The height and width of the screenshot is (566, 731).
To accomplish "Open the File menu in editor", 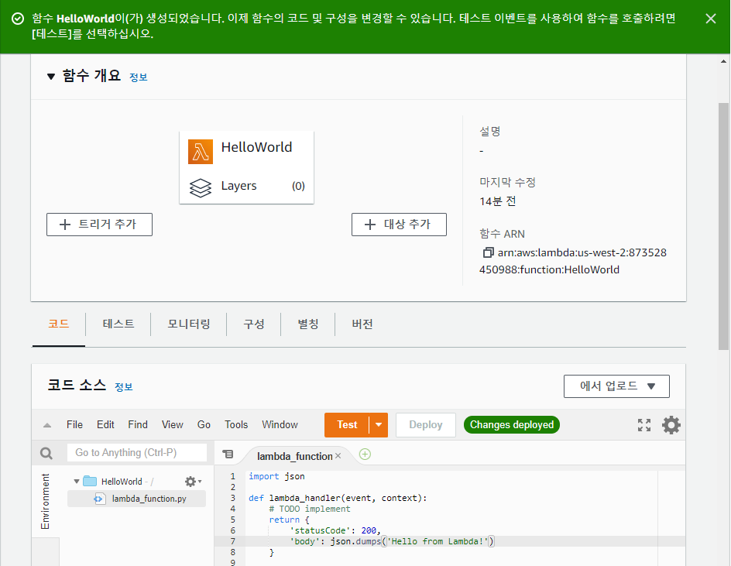I will (x=74, y=425).
